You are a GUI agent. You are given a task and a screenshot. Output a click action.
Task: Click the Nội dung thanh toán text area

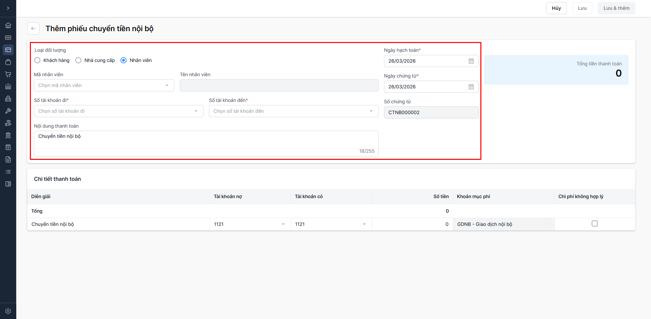click(x=206, y=143)
